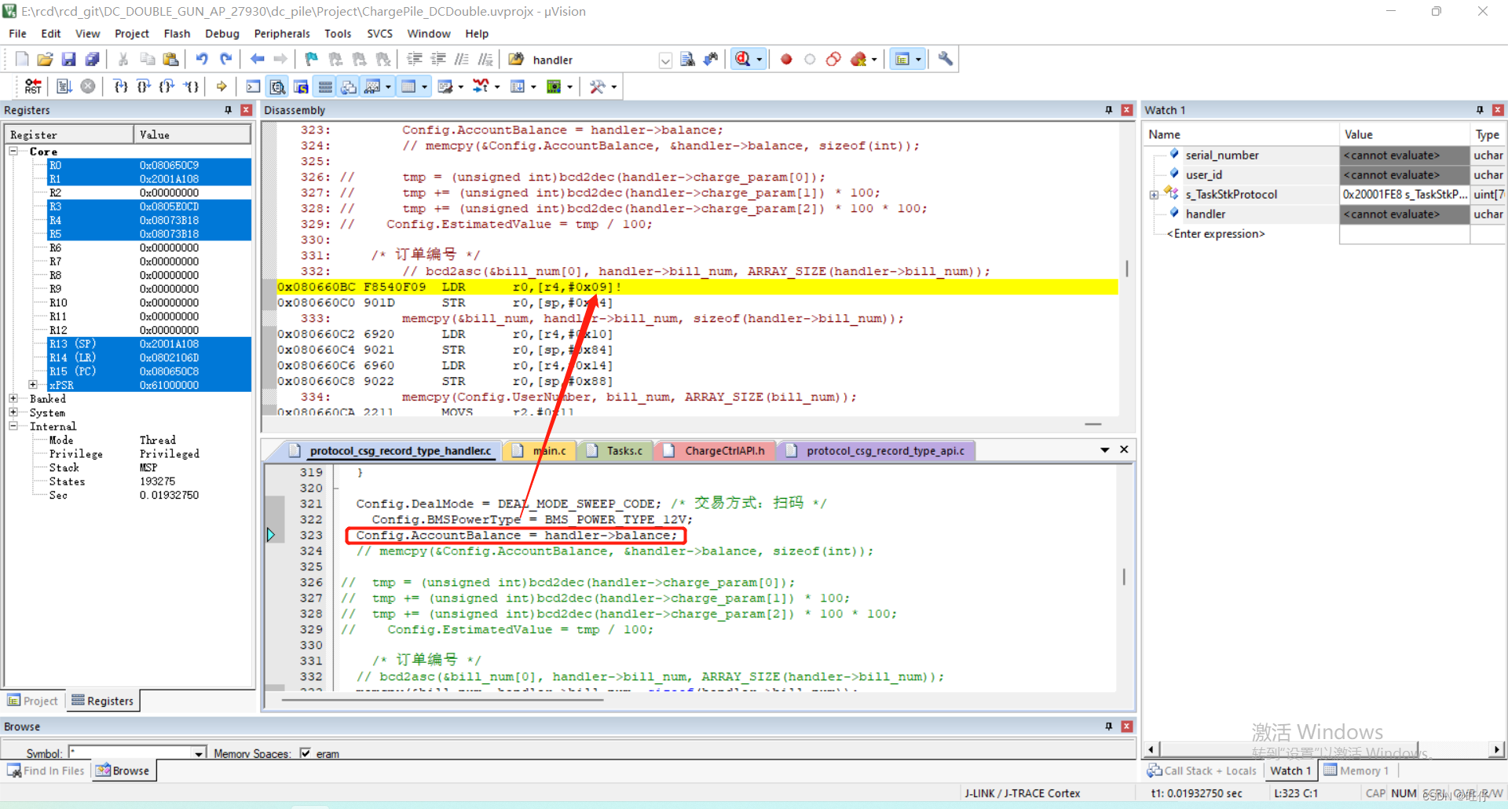Open the find text dropdown next to handler

(x=665, y=60)
